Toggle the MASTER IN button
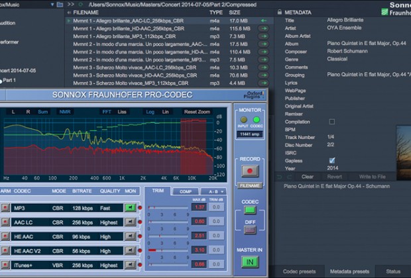The height and width of the screenshot is (278, 411). click(250, 262)
